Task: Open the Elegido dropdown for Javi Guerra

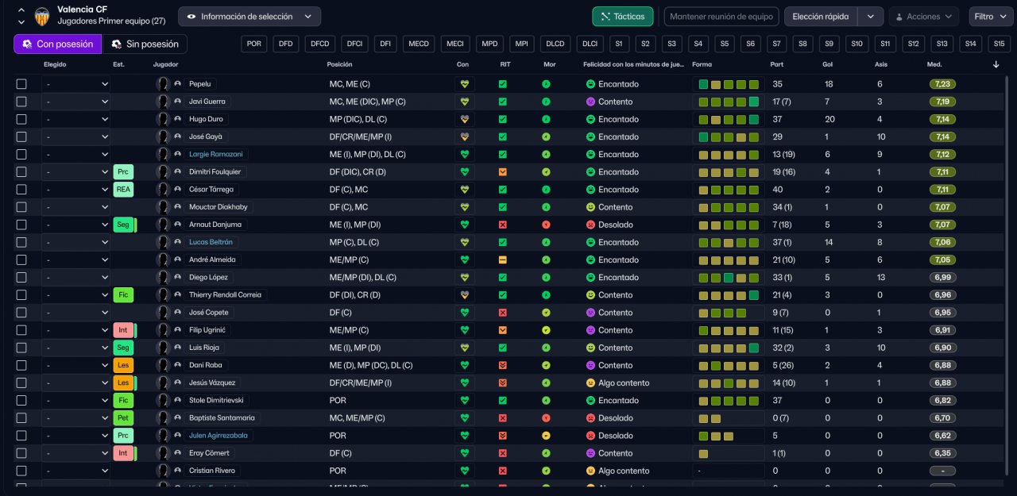Action: click(76, 102)
